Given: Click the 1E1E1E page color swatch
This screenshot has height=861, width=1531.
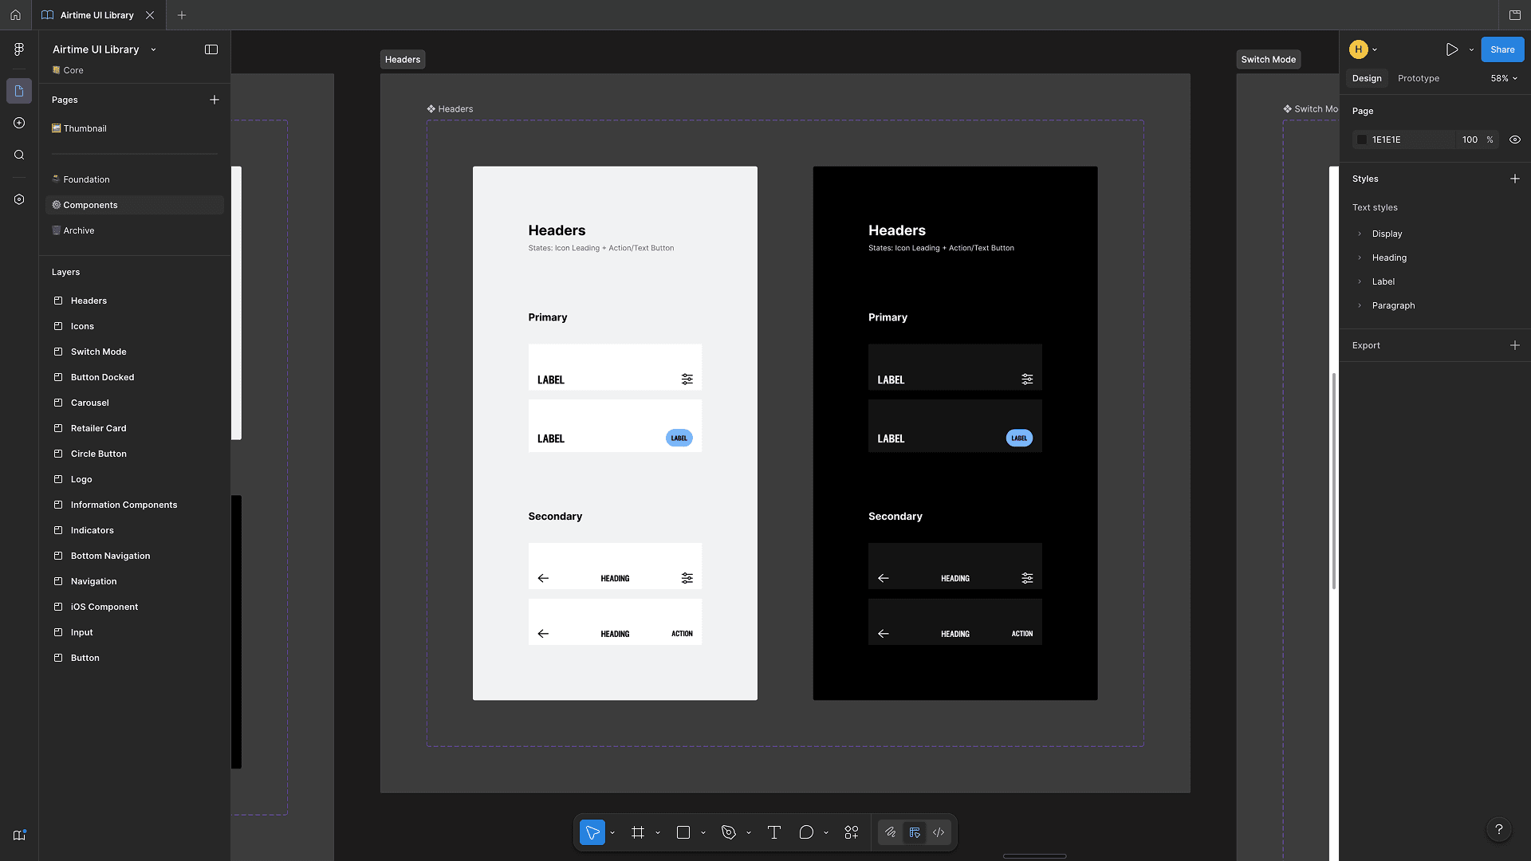Looking at the screenshot, I should (1362, 140).
